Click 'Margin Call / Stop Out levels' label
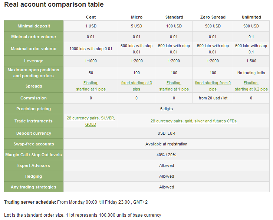Image resolution: width=273 pixels, height=220 pixels. pyautogui.click(x=34, y=155)
